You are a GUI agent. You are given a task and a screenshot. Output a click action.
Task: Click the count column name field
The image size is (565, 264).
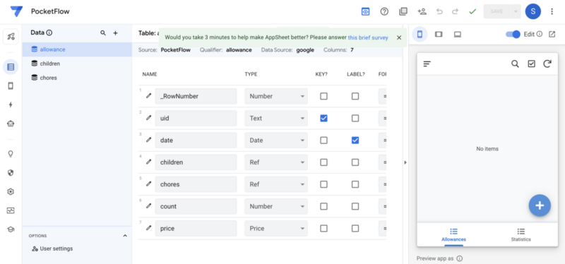point(196,206)
